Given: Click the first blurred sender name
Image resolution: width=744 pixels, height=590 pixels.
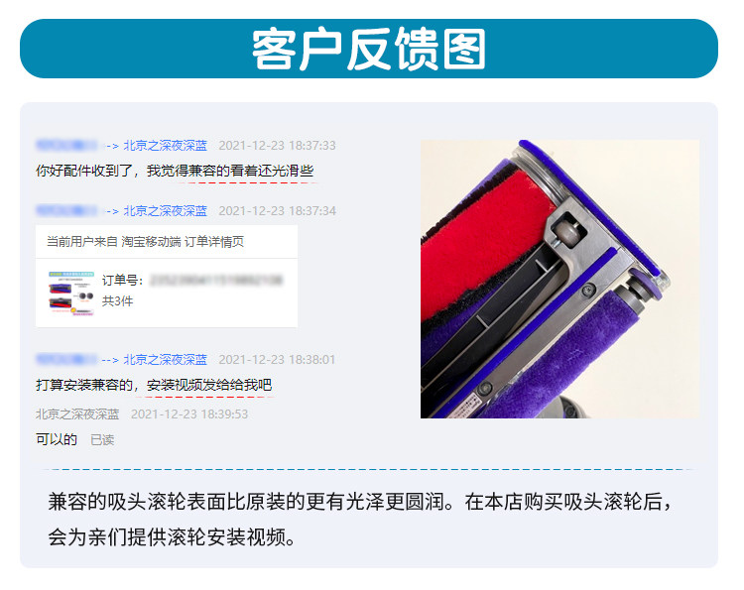Looking at the screenshot, I should coord(66,145).
